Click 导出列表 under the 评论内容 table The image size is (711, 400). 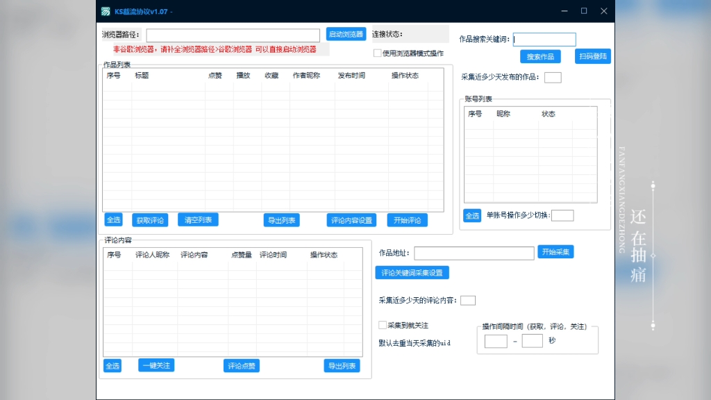(342, 366)
